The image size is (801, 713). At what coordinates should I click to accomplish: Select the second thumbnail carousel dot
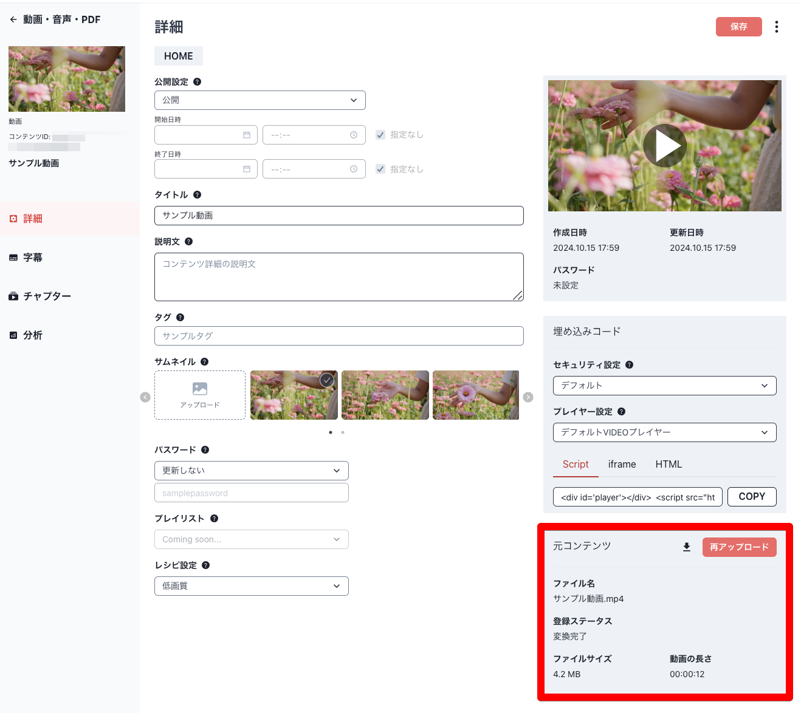tap(343, 432)
